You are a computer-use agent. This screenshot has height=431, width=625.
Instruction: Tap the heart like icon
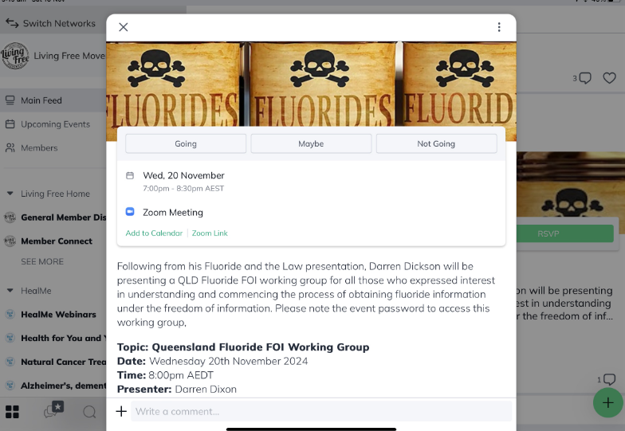tap(609, 78)
